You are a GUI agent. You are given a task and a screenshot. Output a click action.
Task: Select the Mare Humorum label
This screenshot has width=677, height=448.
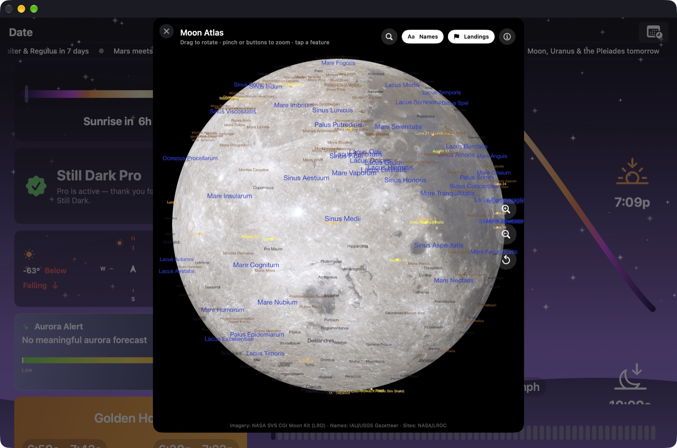[223, 310]
